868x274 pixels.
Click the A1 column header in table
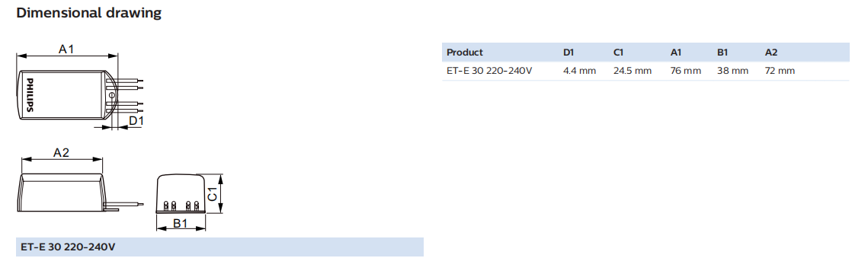pyautogui.click(x=676, y=53)
